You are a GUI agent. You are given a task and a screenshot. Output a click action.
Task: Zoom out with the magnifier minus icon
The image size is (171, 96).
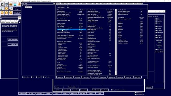pyautogui.click(x=11, y=8)
